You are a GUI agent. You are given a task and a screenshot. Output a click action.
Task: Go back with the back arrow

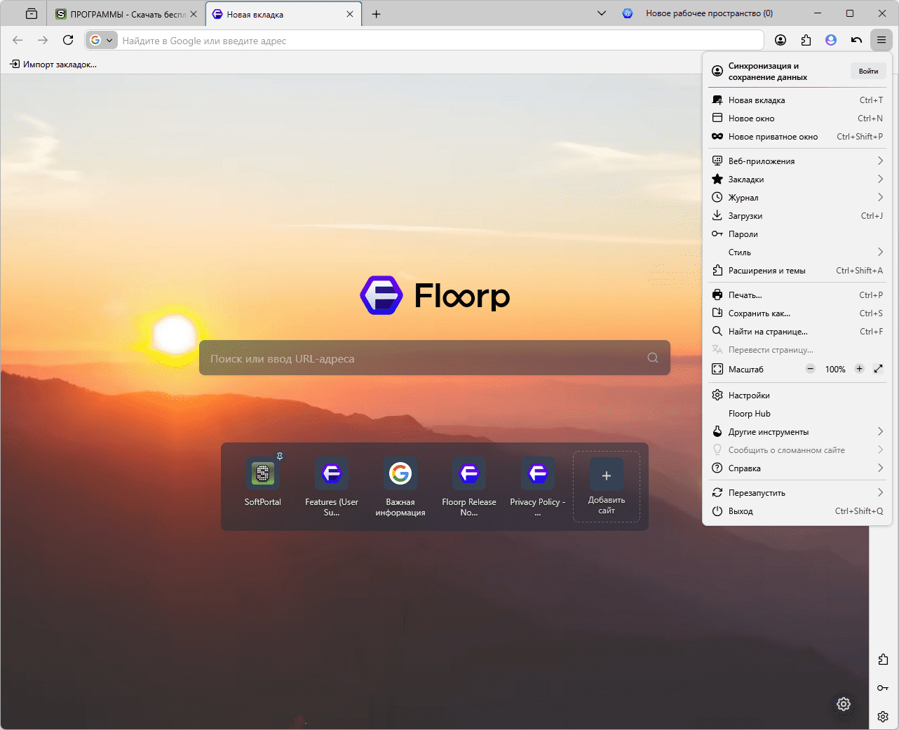[x=18, y=41]
